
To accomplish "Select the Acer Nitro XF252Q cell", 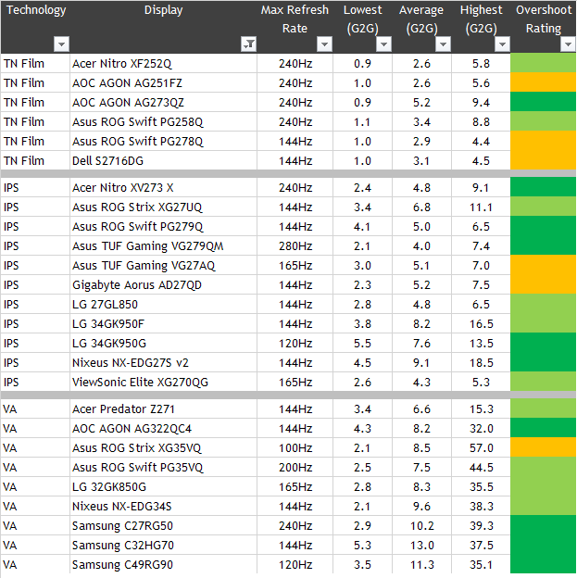I will point(121,64).
